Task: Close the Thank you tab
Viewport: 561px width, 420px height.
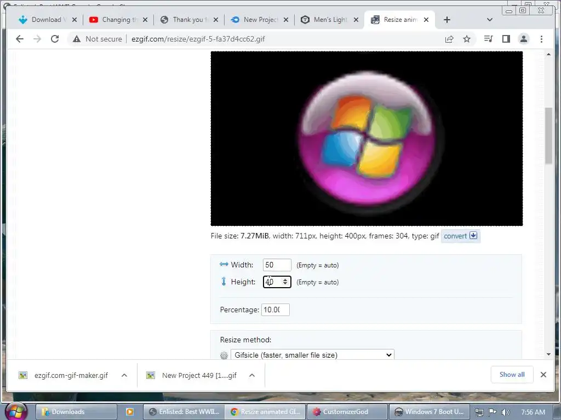Action: (x=216, y=20)
